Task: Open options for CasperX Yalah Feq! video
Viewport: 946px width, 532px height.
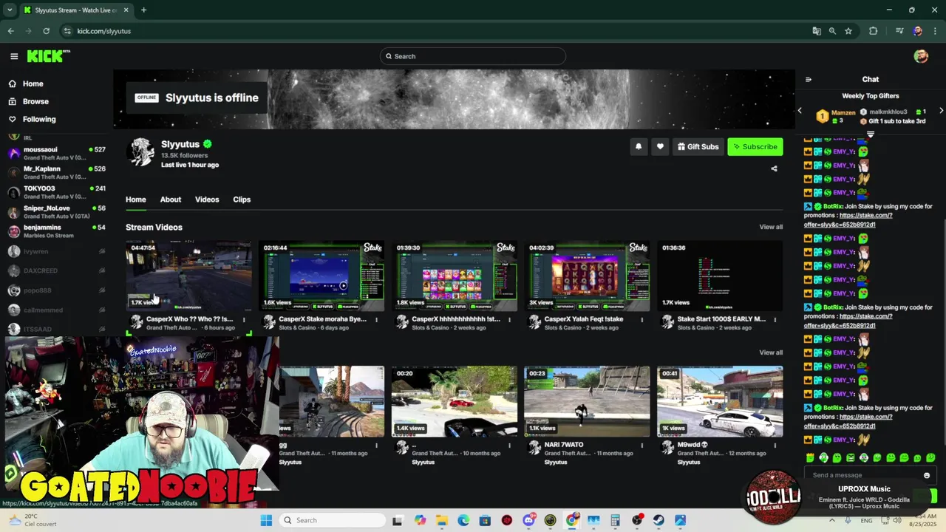Action: point(642,320)
